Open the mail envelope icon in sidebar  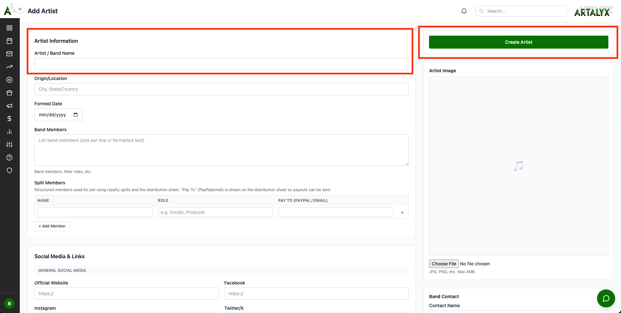pos(9,54)
